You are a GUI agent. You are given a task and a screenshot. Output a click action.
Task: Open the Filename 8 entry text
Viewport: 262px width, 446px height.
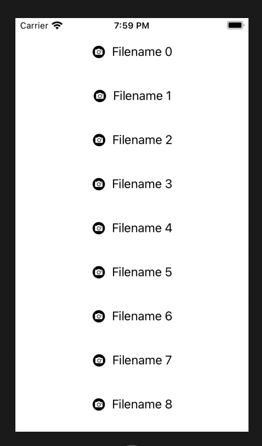[x=142, y=404]
